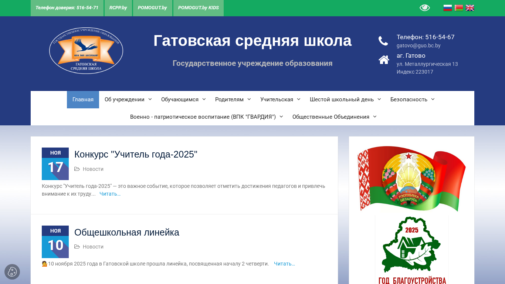Image resolution: width=505 pixels, height=284 pixels.
Task: Switch language with the Russian flag
Action: tap(448, 8)
